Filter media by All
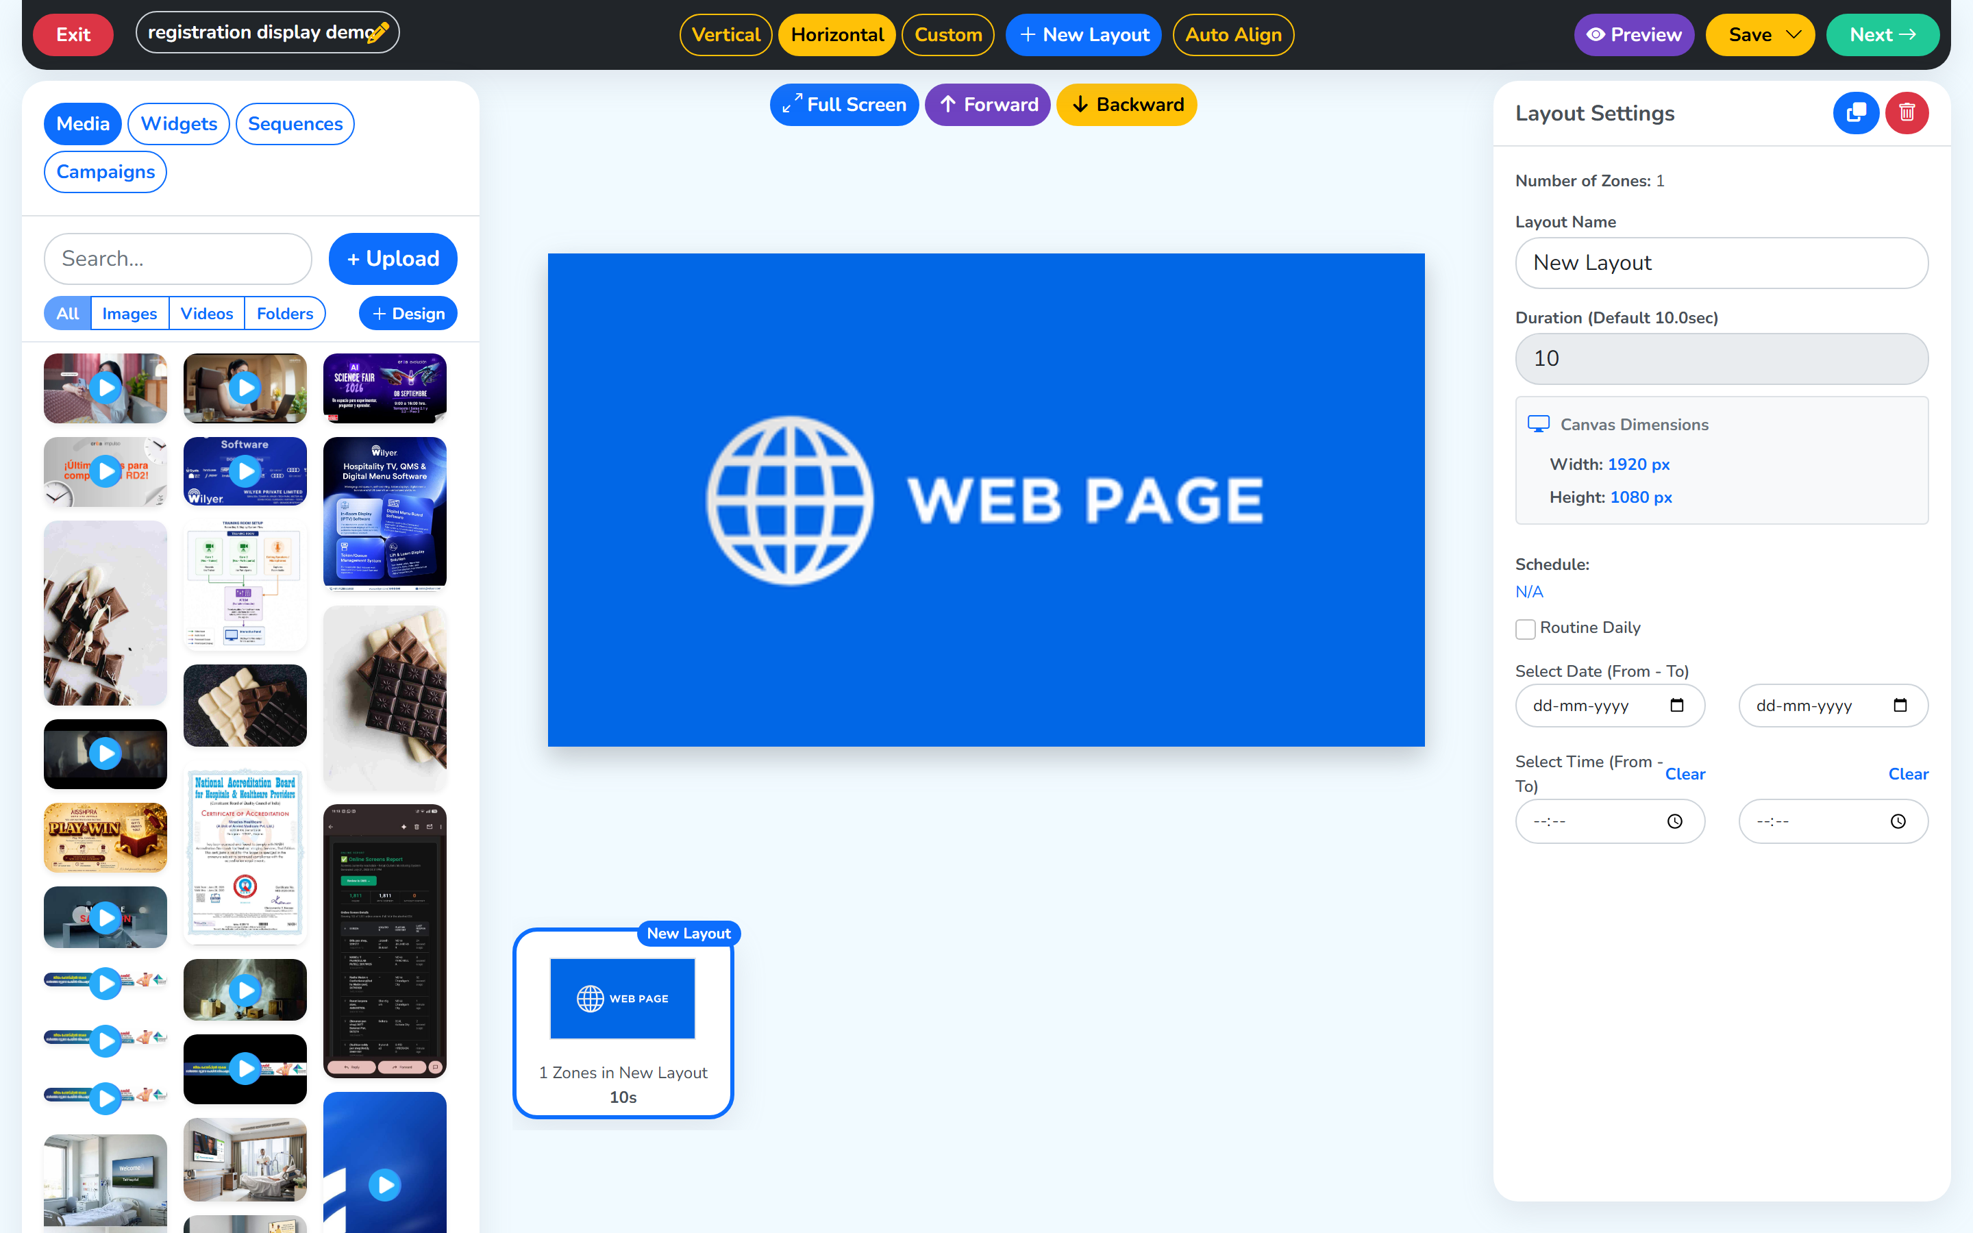Image resolution: width=1973 pixels, height=1233 pixels. click(68, 313)
